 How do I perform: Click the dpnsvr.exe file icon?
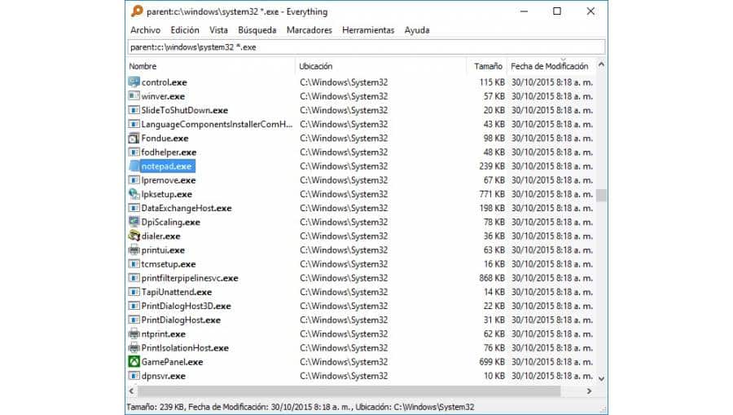pyautogui.click(x=134, y=376)
